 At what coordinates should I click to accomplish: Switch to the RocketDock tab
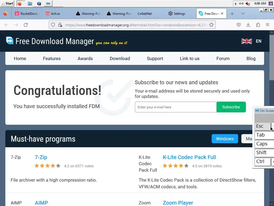pyautogui.click(x=27, y=13)
